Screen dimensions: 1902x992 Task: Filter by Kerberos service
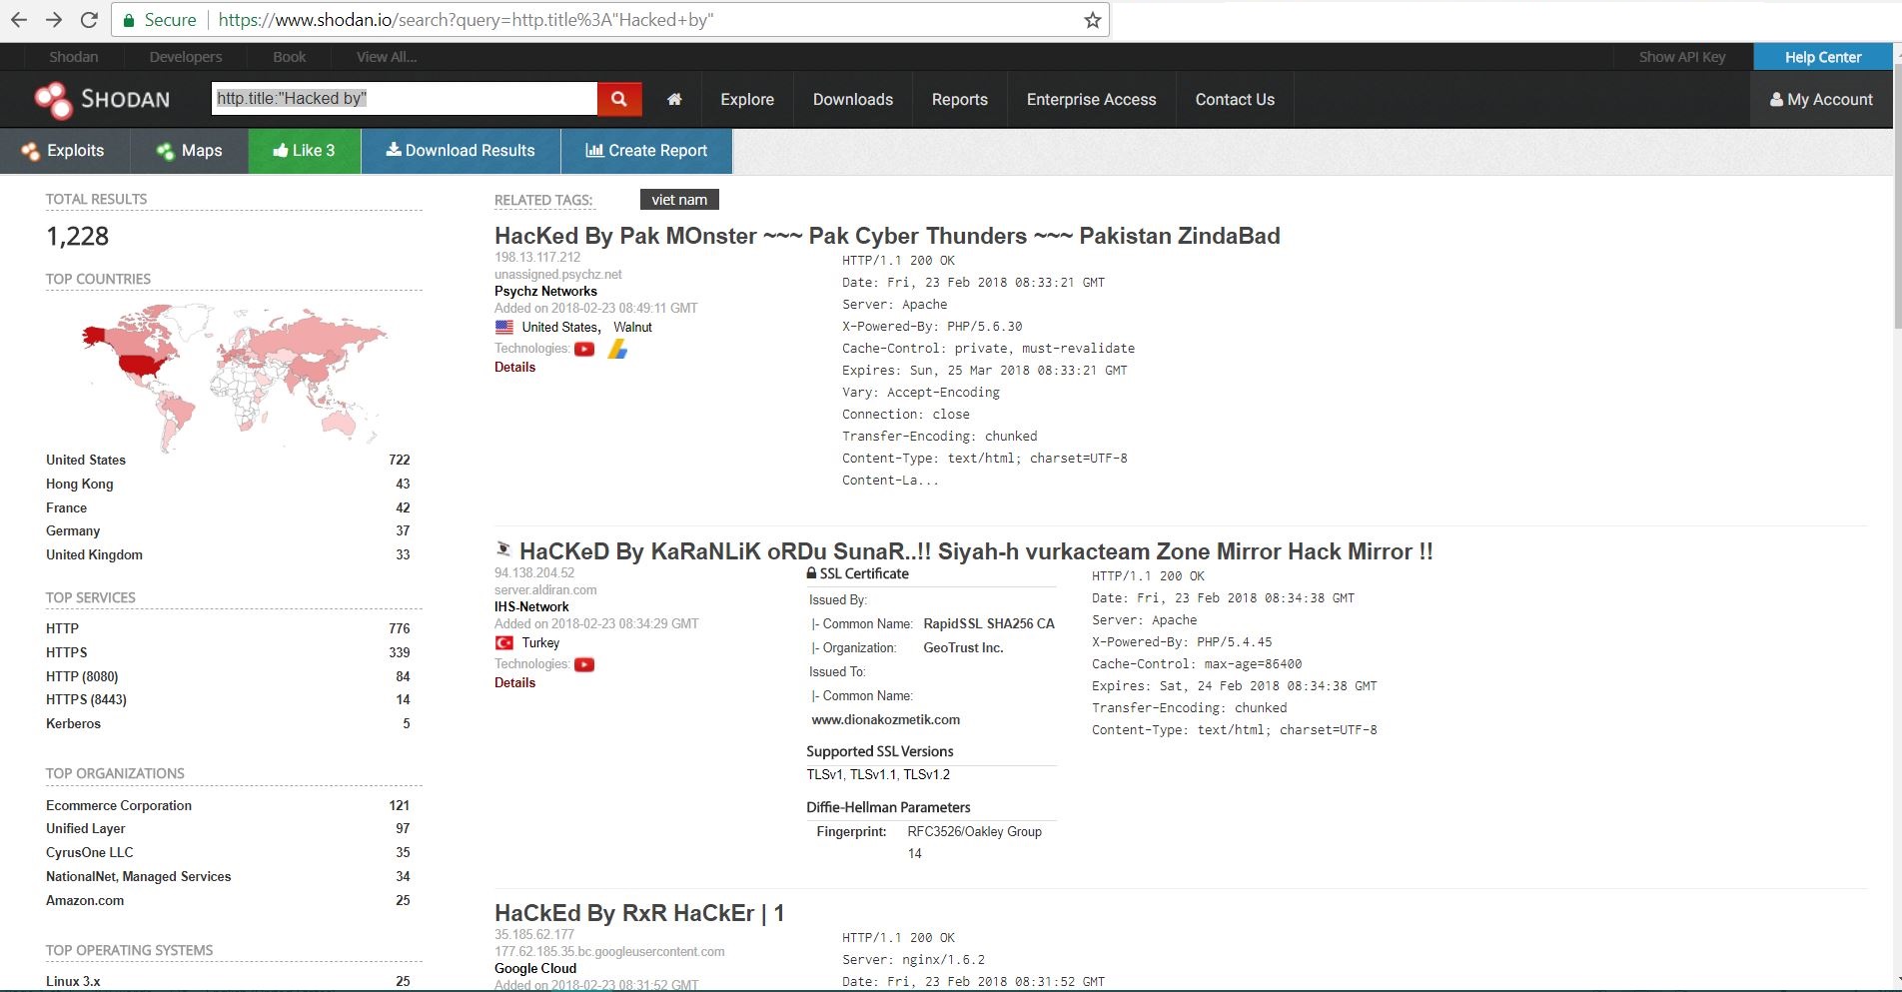pyautogui.click(x=73, y=723)
